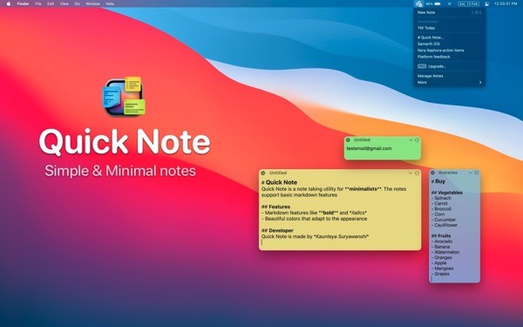This screenshot has width=523, height=327.
Task: Open the Go menu
Action: [x=78, y=4]
